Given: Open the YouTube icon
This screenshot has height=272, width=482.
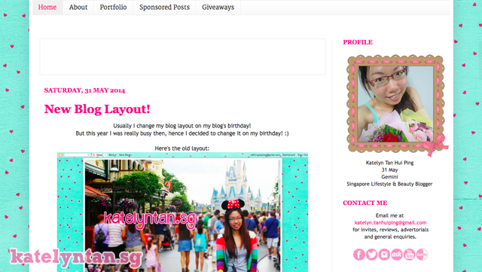Looking at the screenshot, I should [410, 255].
